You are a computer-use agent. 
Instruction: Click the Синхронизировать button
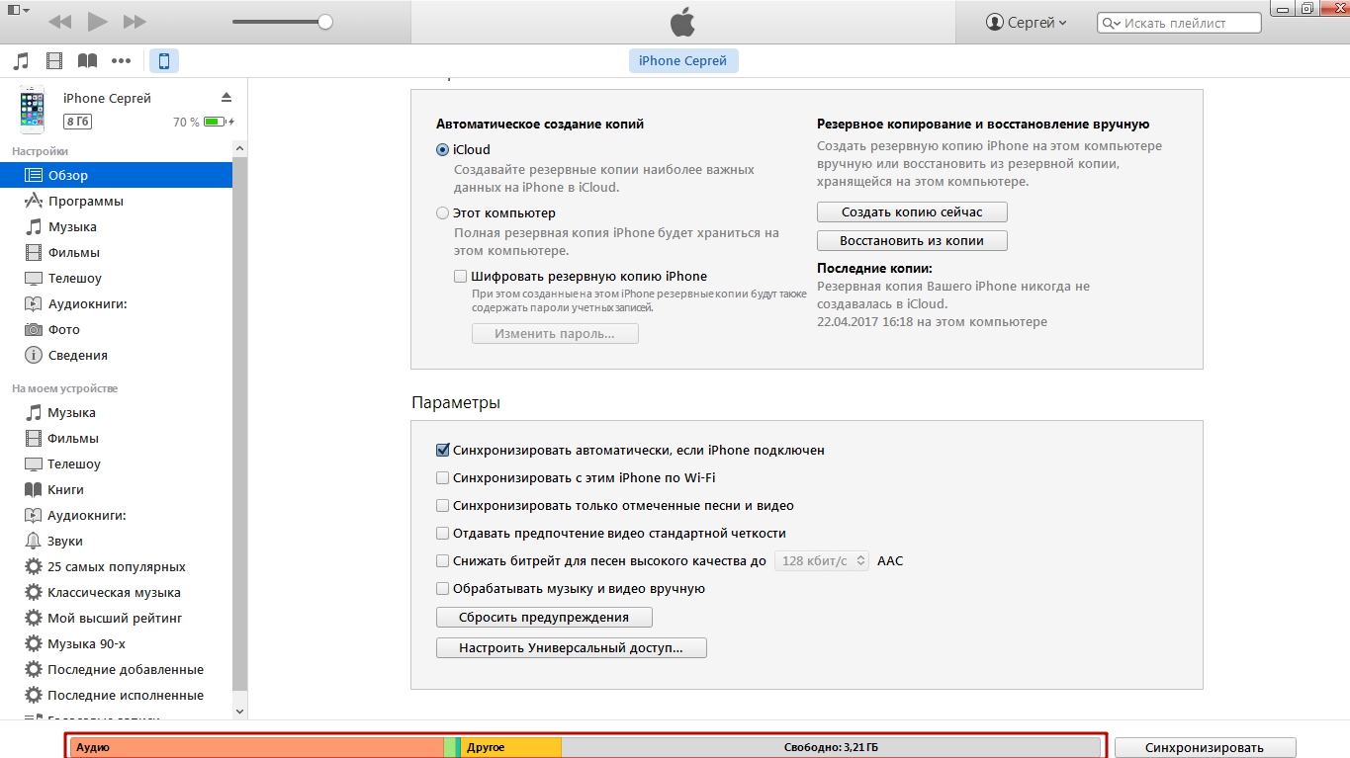(1205, 747)
